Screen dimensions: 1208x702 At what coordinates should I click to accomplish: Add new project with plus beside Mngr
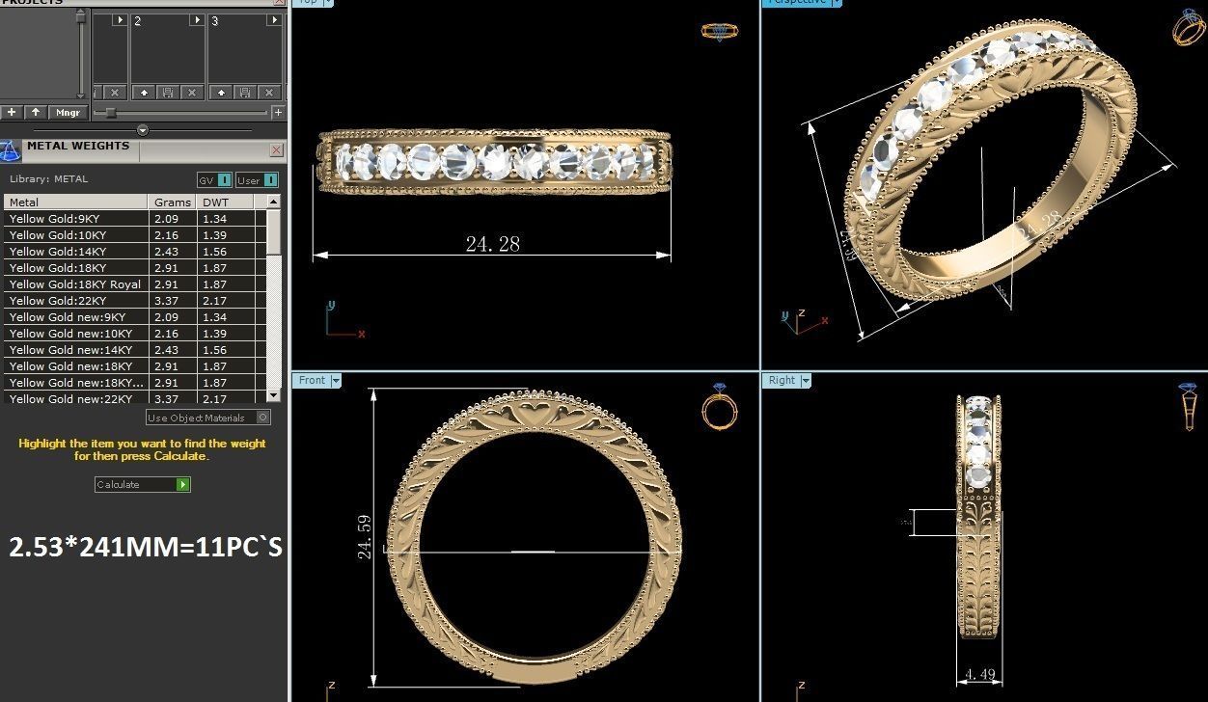coord(12,112)
